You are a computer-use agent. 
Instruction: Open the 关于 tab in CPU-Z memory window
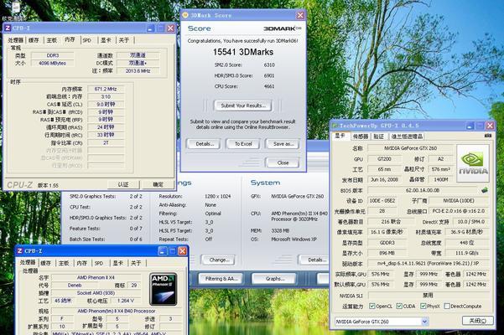[124, 40]
